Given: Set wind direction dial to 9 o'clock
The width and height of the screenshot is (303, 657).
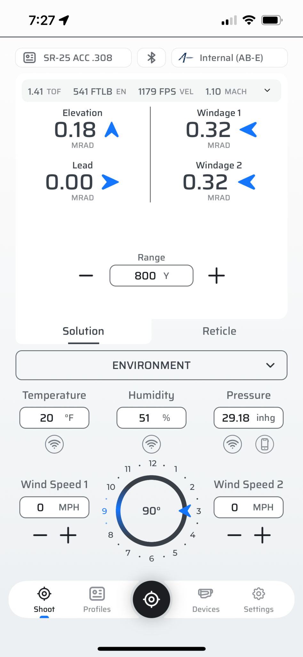Looking at the screenshot, I should [105, 511].
